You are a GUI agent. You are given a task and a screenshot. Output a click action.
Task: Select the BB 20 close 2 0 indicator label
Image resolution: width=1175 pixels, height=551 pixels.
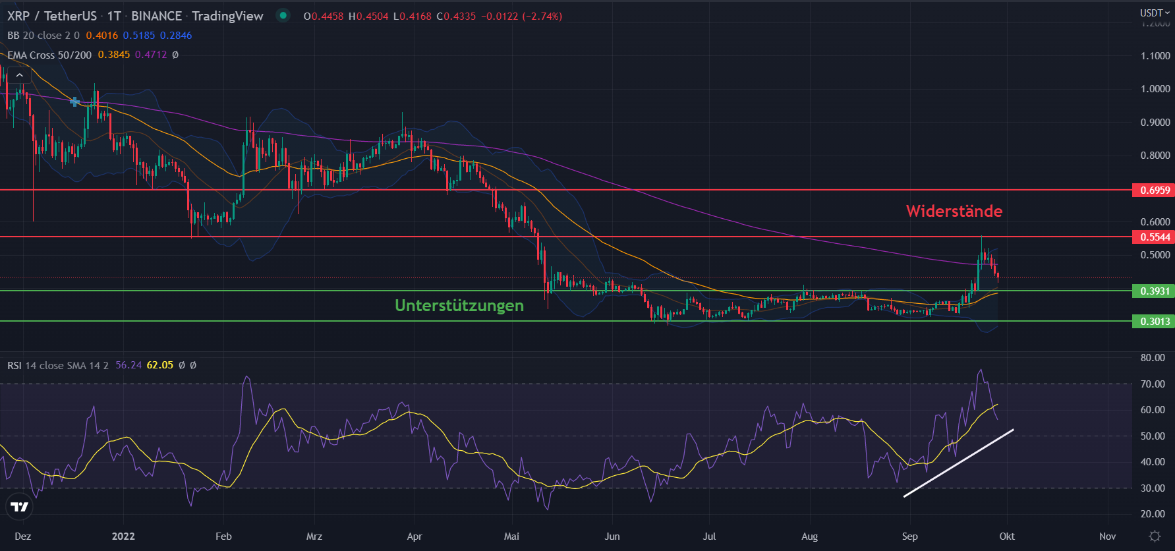click(x=43, y=36)
